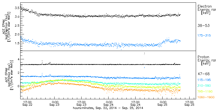Image resolution: width=216 pixels, height=110 pixels.
Task: Click the '12:00 Sep.23' time axis label
Action: [82, 104]
